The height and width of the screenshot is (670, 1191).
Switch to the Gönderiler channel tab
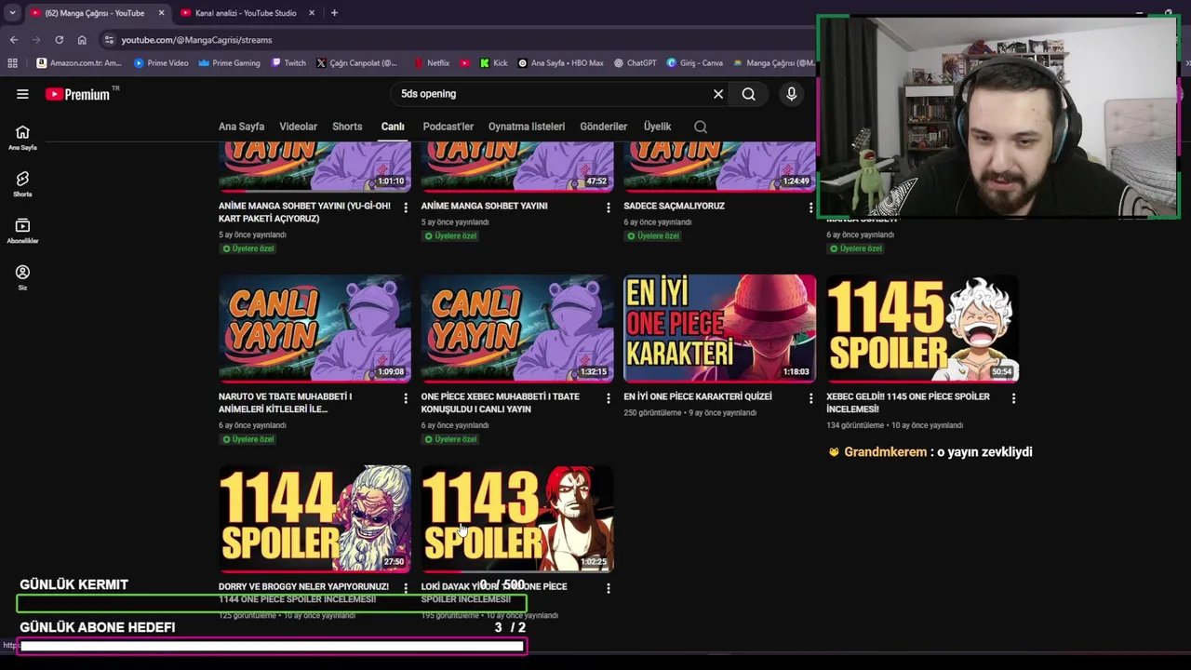[603, 127]
